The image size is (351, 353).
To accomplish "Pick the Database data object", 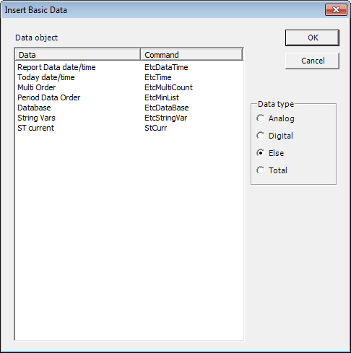I will (34, 108).
